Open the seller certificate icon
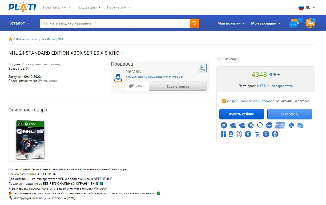326x205 pixels. tap(202, 68)
